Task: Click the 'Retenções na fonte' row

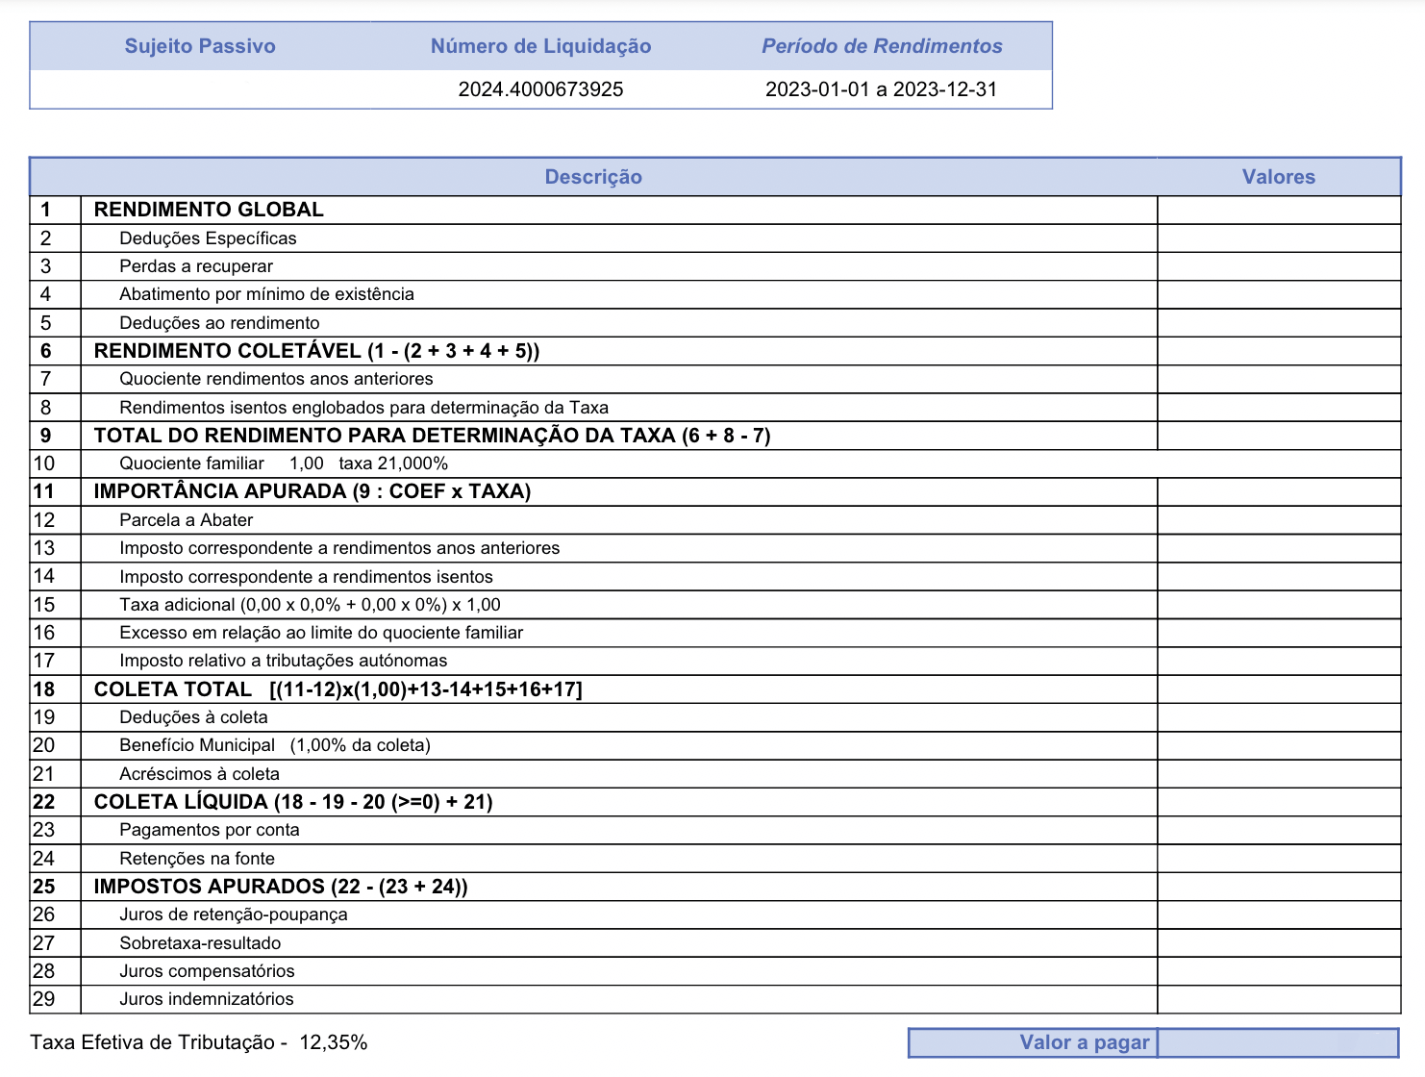Action: point(196,859)
